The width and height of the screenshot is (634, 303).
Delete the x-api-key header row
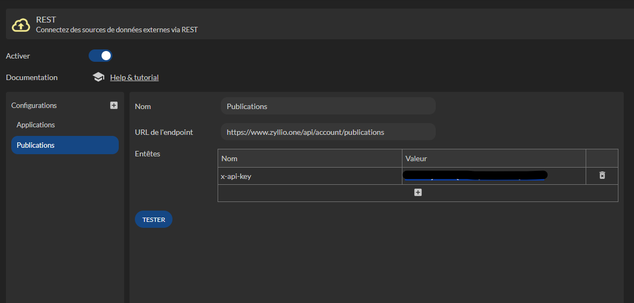click(x=602, y=176)
